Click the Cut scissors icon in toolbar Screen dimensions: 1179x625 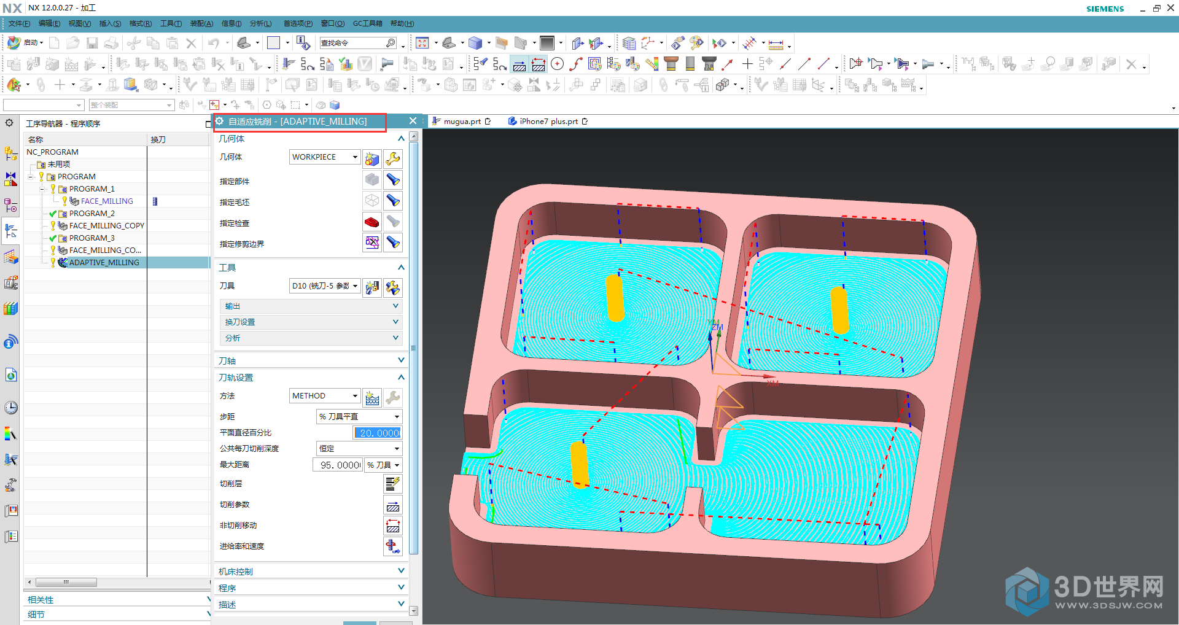click(134, 43)
